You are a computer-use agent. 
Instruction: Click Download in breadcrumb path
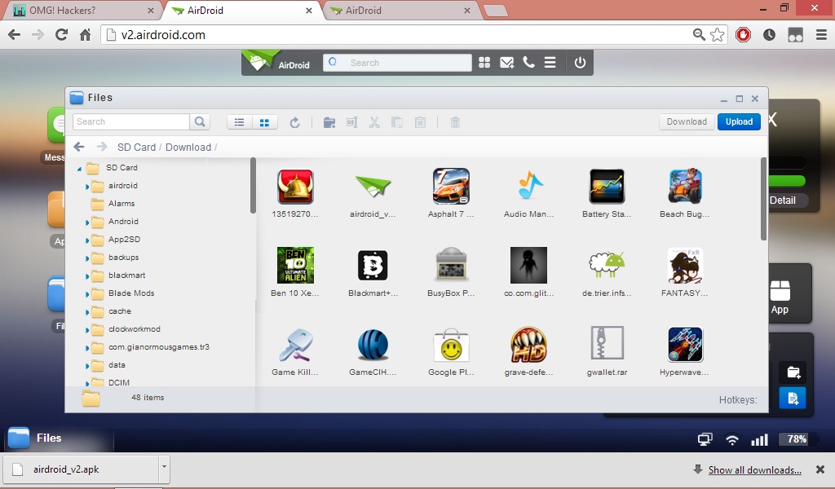point(188,148)
